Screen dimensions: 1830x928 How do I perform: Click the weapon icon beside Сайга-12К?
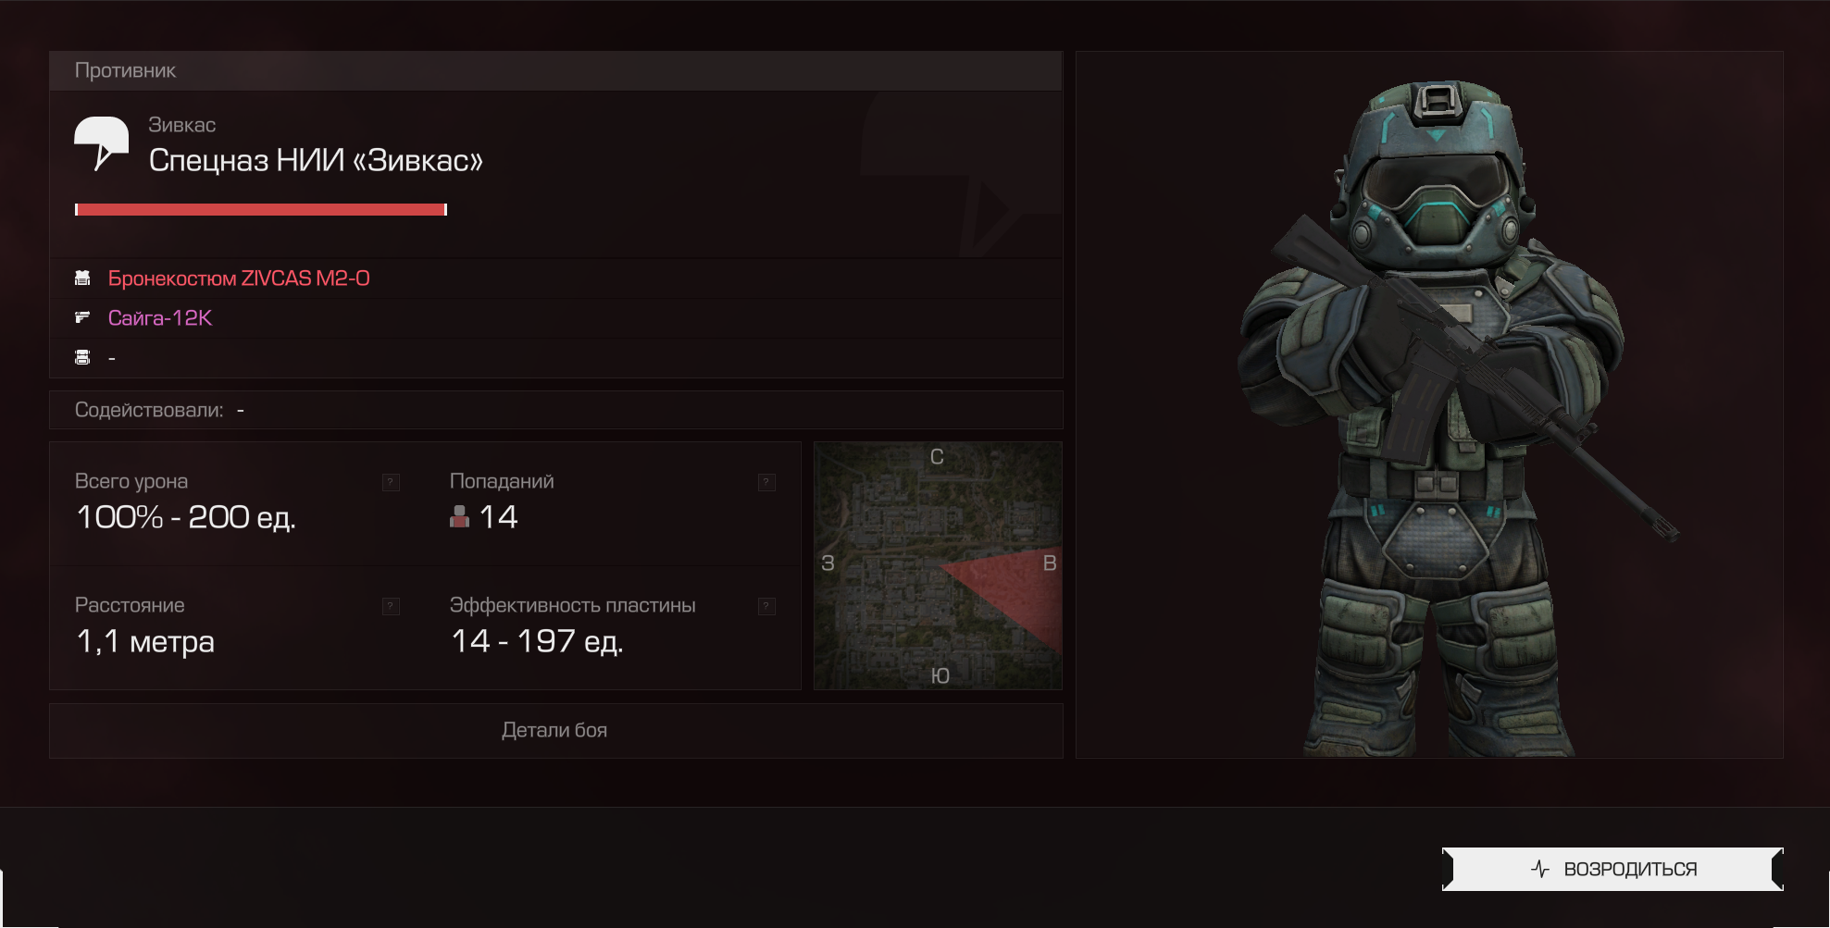[x=82, y=317]
